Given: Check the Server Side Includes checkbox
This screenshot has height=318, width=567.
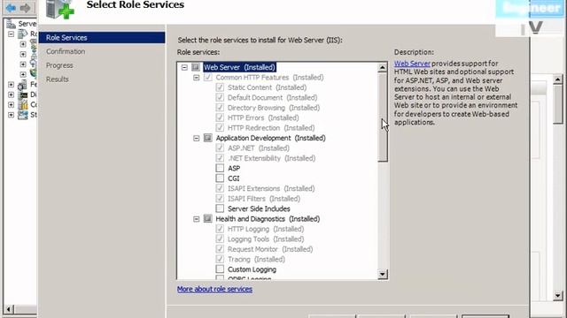Looking at the screenshot, I should (x=220, y=208).
